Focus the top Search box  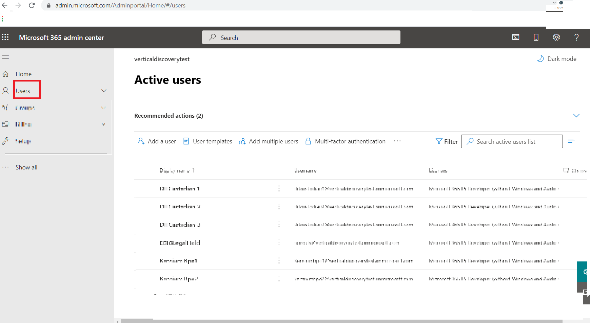coord(301,37)
